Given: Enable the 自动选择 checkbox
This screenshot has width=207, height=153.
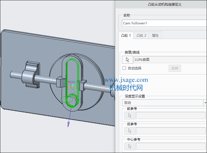Looking at the screenshot, I should (x=124, y=68).
